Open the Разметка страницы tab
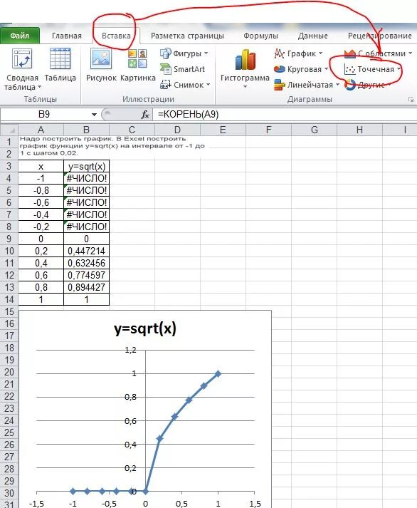Image resolution: width=417 pixels, height=508 pixels. (x=187, y=36)
